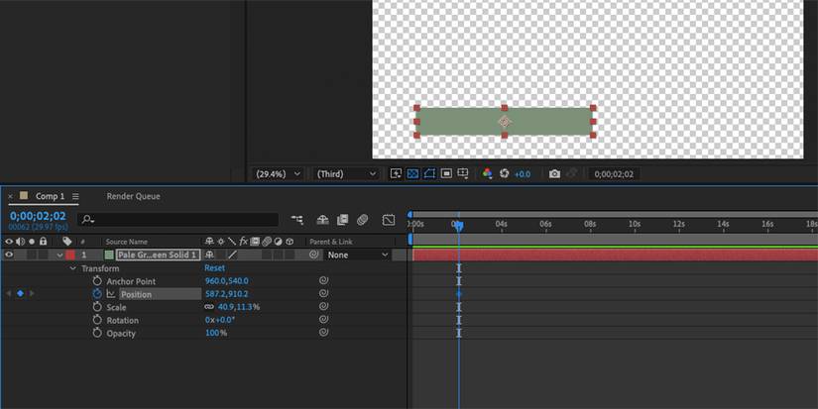Open the Comp 1 panel menu
Image resolution: width=818 pixels, height=409 pixels.
pyautogui.click(x=75, y=196)
